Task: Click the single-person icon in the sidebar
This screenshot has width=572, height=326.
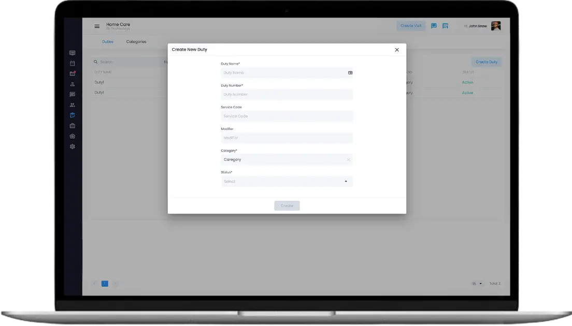Action: (73, 84)
